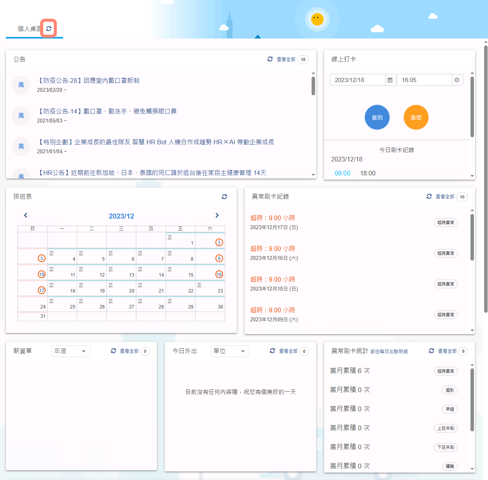
Task: Expand the 單位 unit dropdown
Action: point(230,351)
